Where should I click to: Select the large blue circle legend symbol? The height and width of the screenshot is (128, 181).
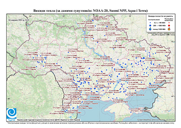click(x=150, y=25)
